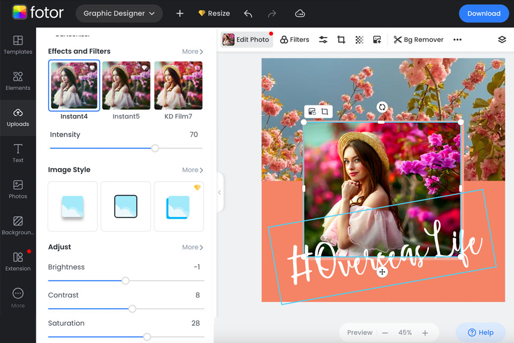Open the Graphic Designer dropdown
Screen dimensions: 514x343
(119, 13)
